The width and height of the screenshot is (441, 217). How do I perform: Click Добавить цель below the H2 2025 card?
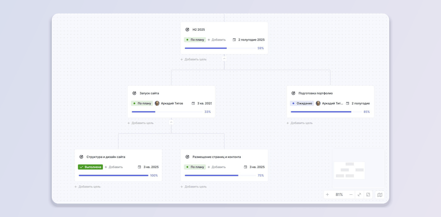coord(193,59)
